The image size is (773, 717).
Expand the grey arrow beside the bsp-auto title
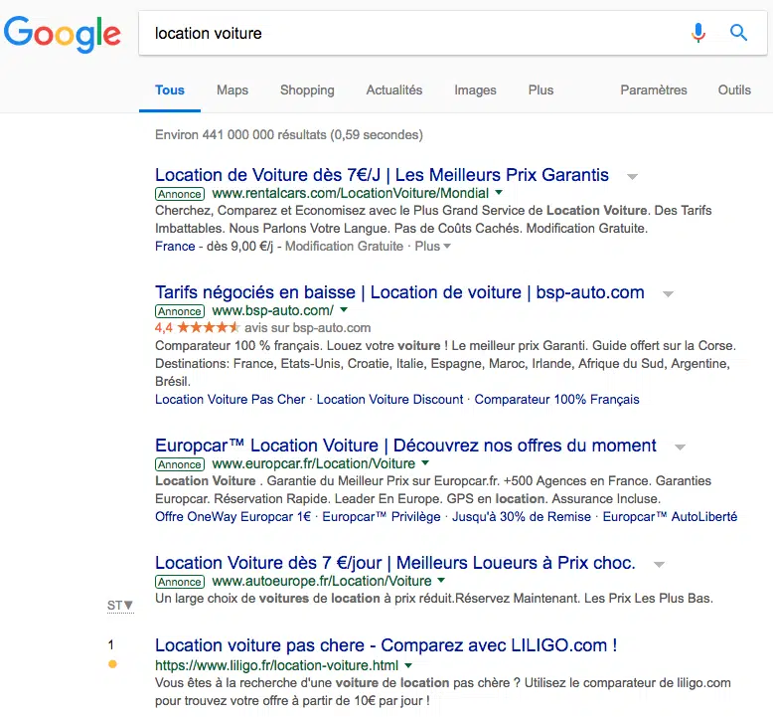(668, 294)
